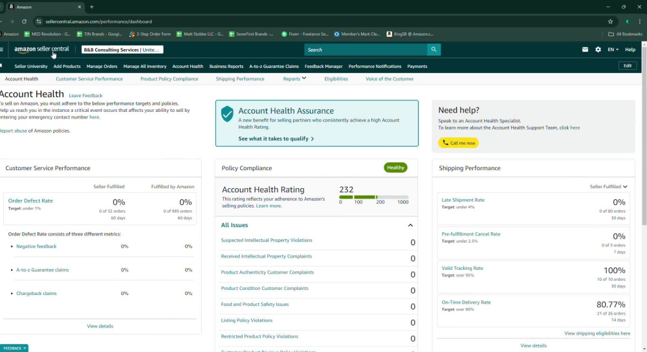Open the 2-Step Order Form bookmark
The width and height of the screenshot is (647, 352).
pyautogui.click(x=150, y=34)
